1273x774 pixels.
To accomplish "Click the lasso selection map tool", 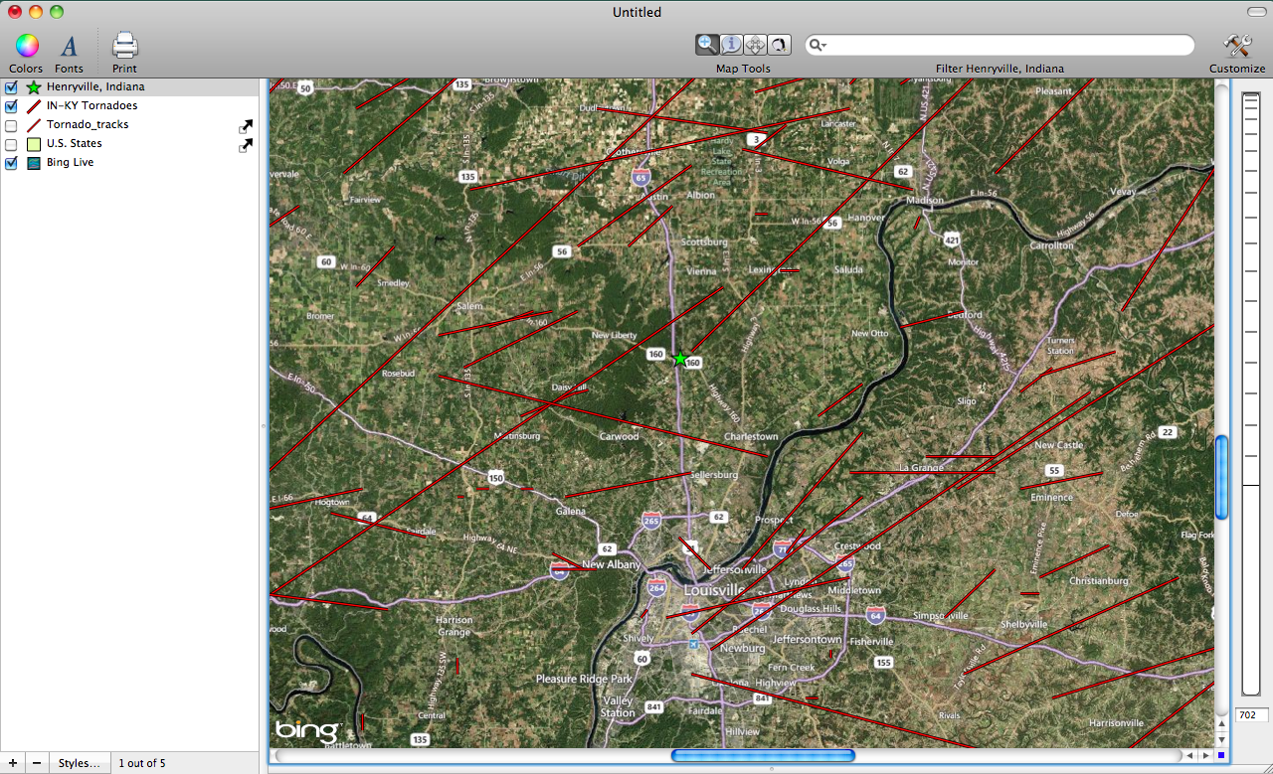I will click(779, 44).
